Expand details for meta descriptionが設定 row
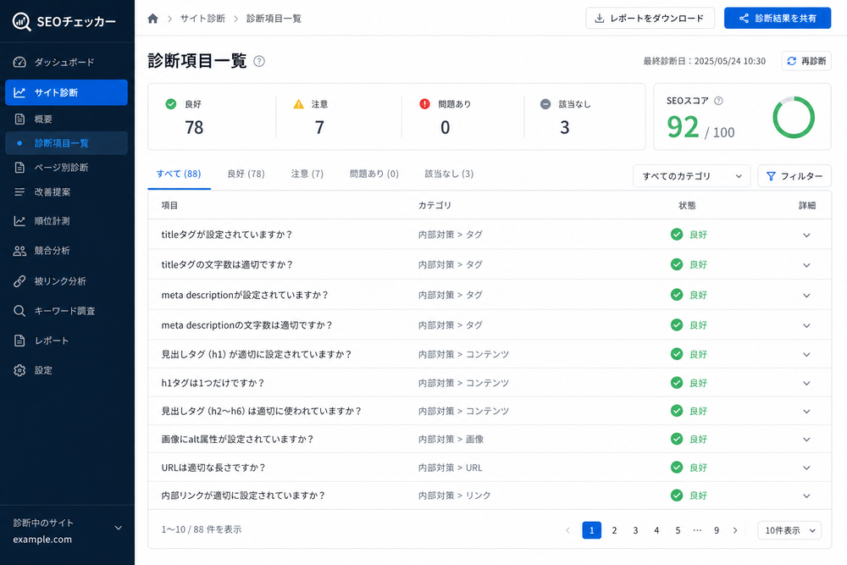 coord(806,296)
